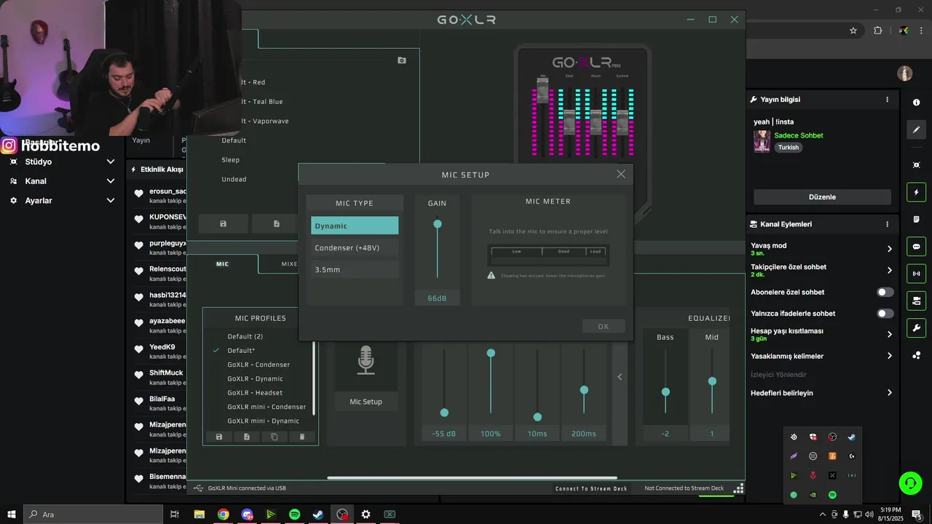Open Takipçilere özel sohbet options
Screen dimensions: 932x524
(x=889, y=270)
